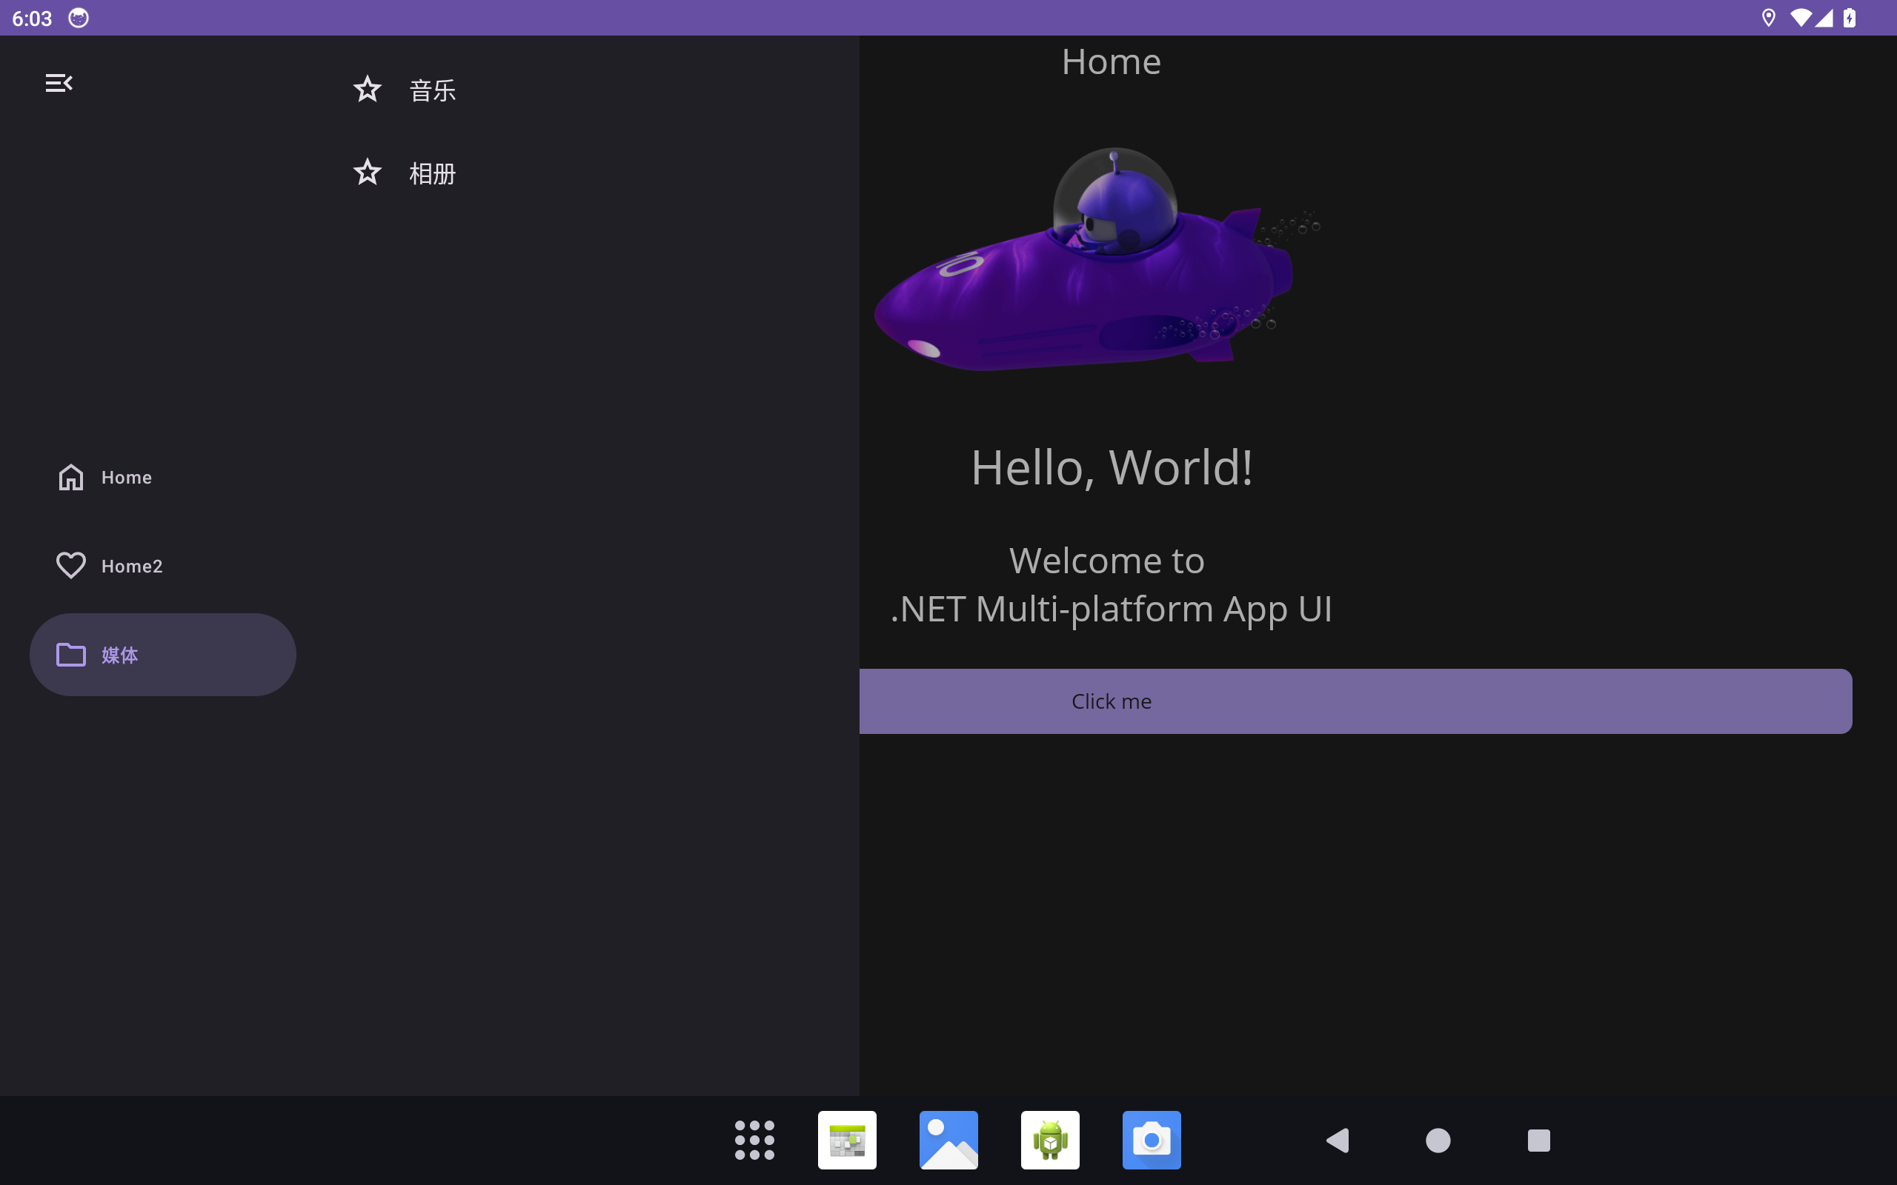Tap the submarine robot image
This screenshot has height=1185, width=1897.
tap(1097, 259)
